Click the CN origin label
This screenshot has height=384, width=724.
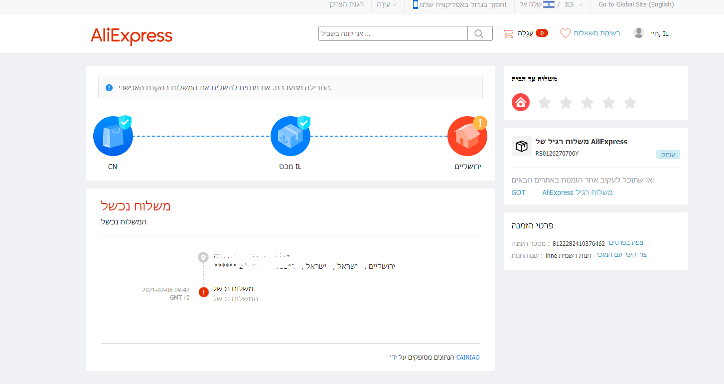[x=113, y=167]
